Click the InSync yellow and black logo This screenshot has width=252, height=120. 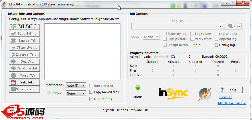[x=173, y=94]
